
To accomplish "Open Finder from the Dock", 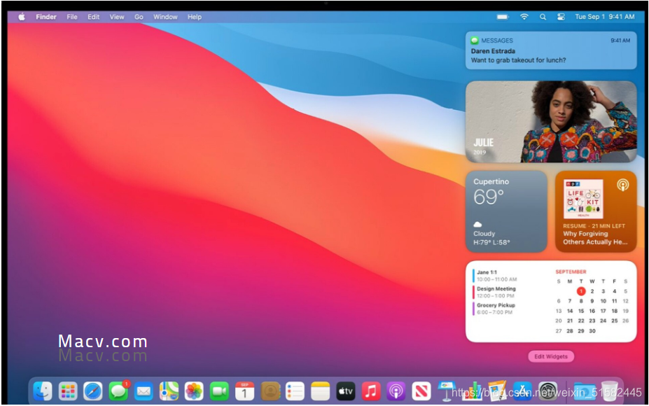I will click(x=43, y=391).
